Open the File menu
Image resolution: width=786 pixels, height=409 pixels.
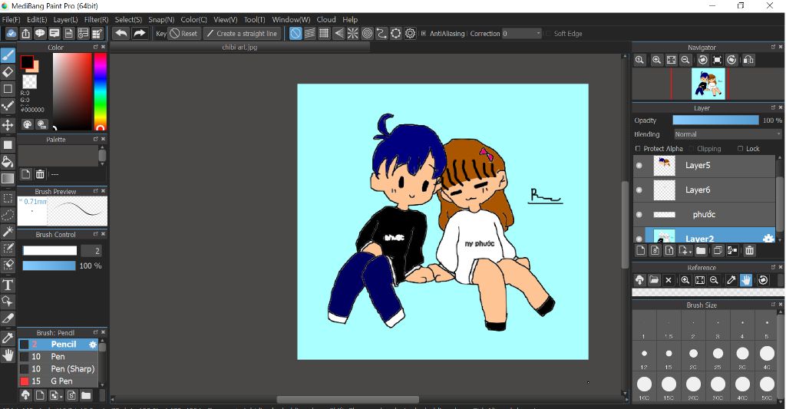11,19
